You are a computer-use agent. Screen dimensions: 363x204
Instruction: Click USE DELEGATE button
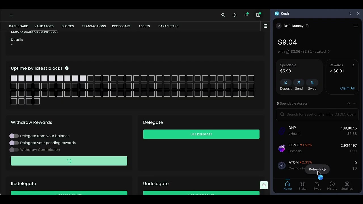point(201,134)
